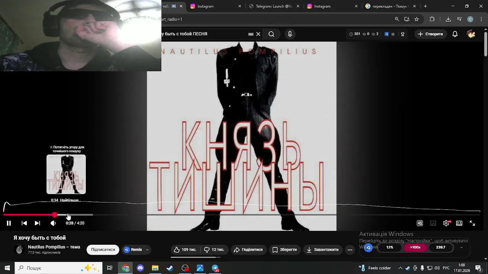This screenshot has width=488, height=274.
Task: Click the install app icon in the address bar
Action: pyautogui.click(x=407, y=19)
